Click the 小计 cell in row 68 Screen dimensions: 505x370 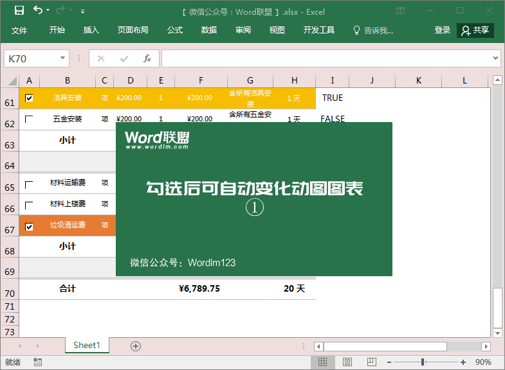click(68, 247)
